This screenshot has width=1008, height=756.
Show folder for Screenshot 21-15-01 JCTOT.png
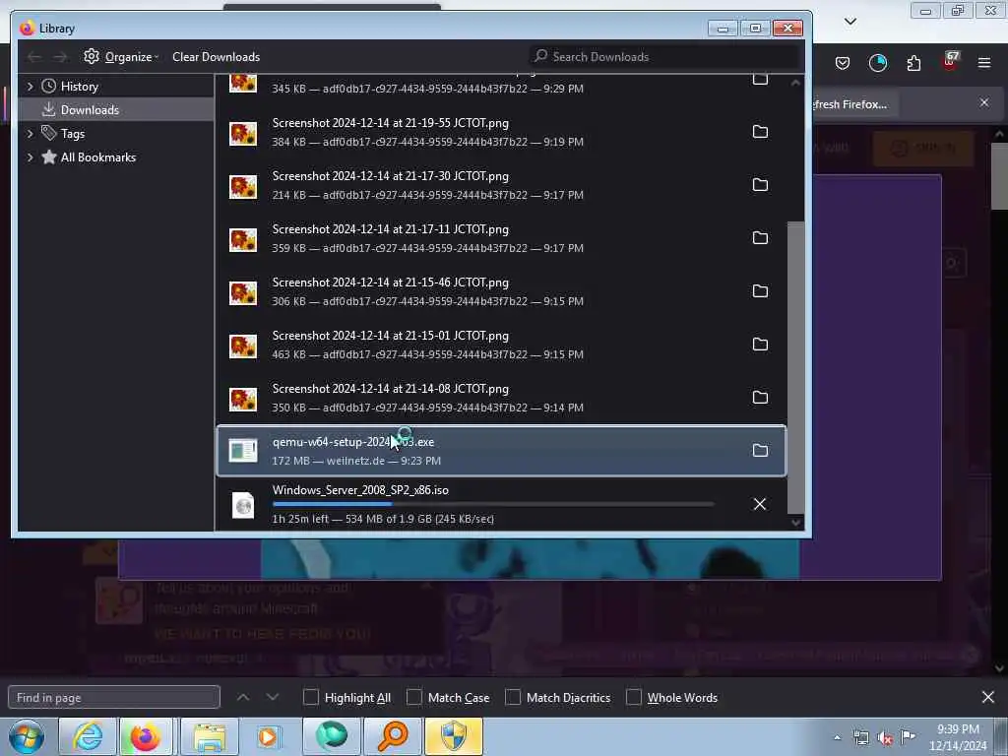760,345
